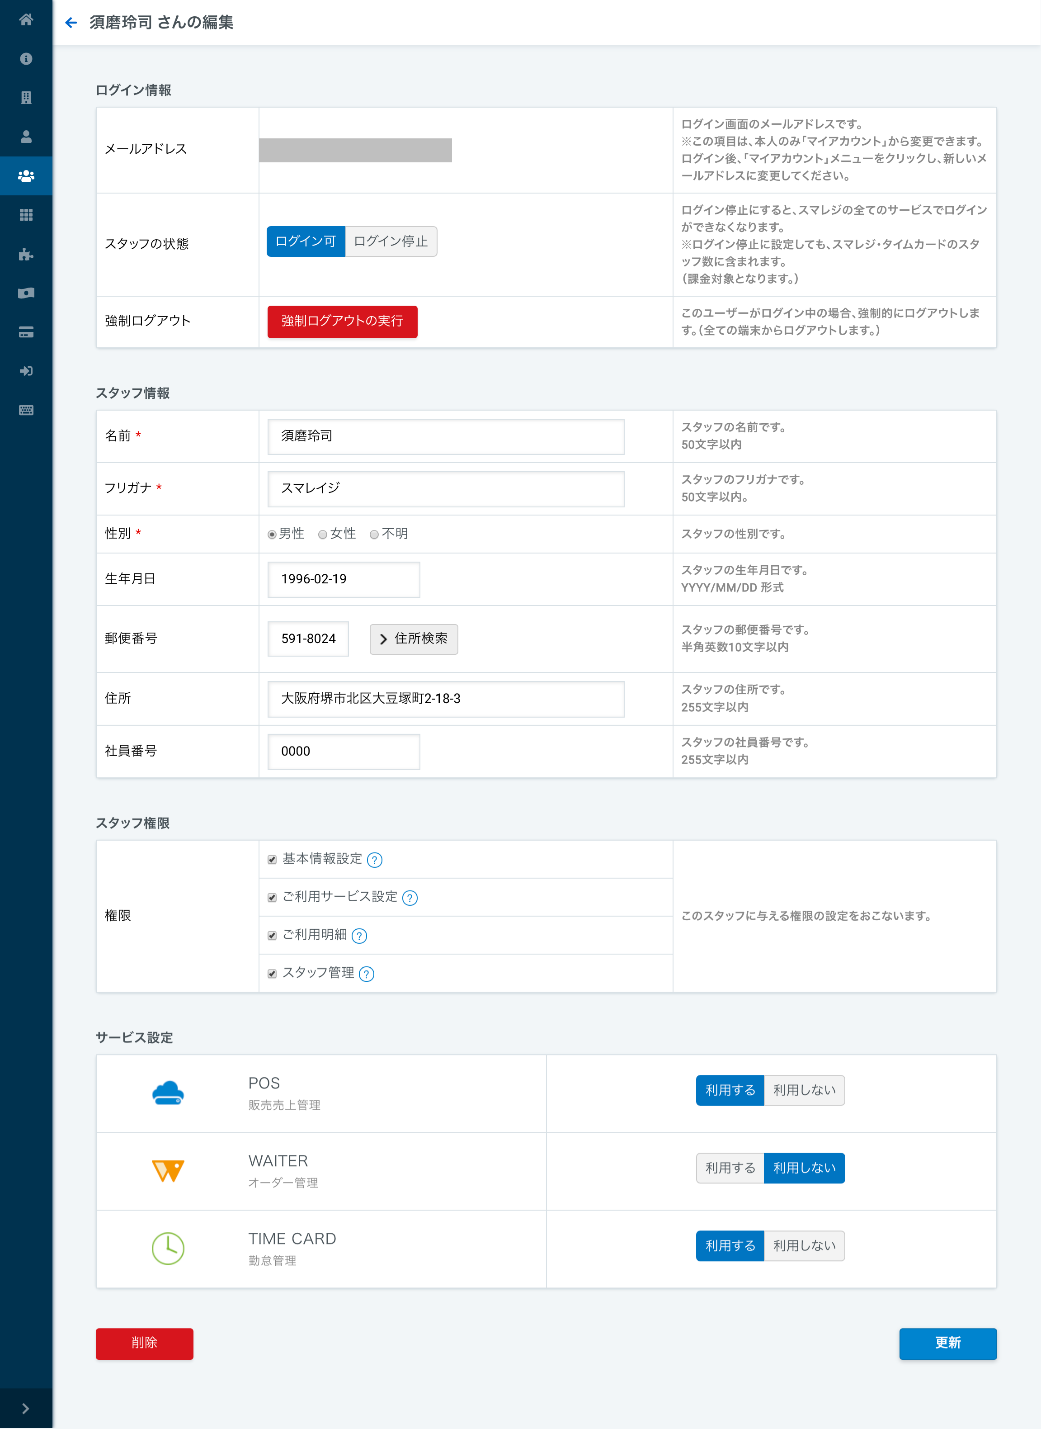The image size is (1041, 1429).
Task: Expand sidebar with bottom chevron arrow
Action: tap(26, 1409)
